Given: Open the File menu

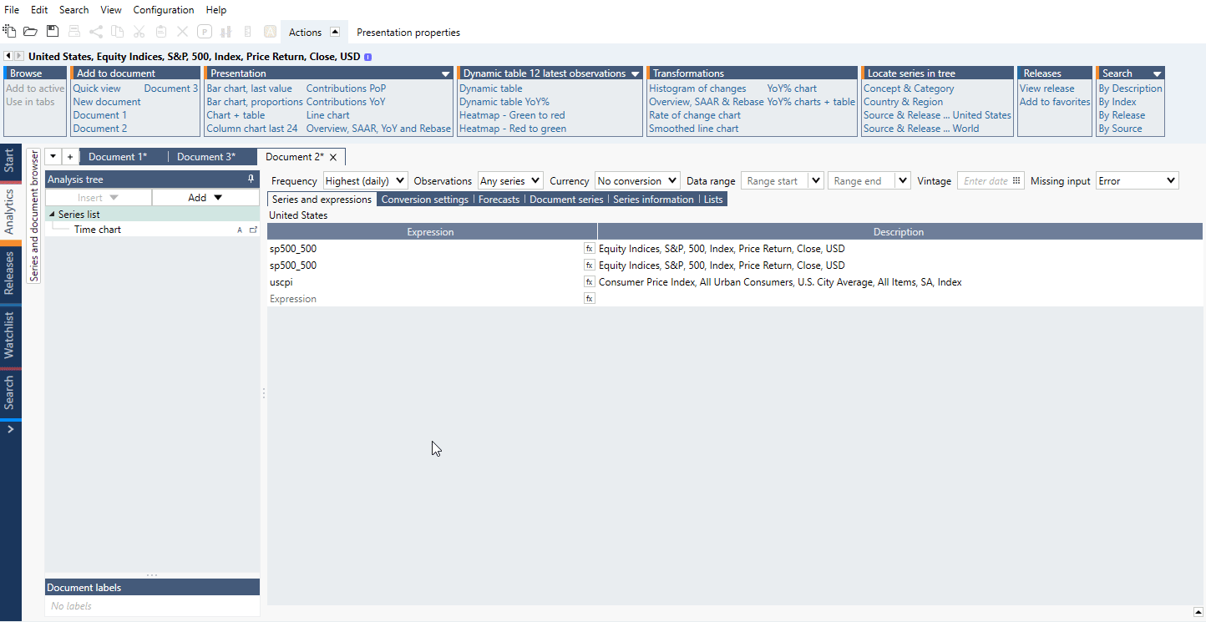Looking at the screenshot, I should [12, 10].
